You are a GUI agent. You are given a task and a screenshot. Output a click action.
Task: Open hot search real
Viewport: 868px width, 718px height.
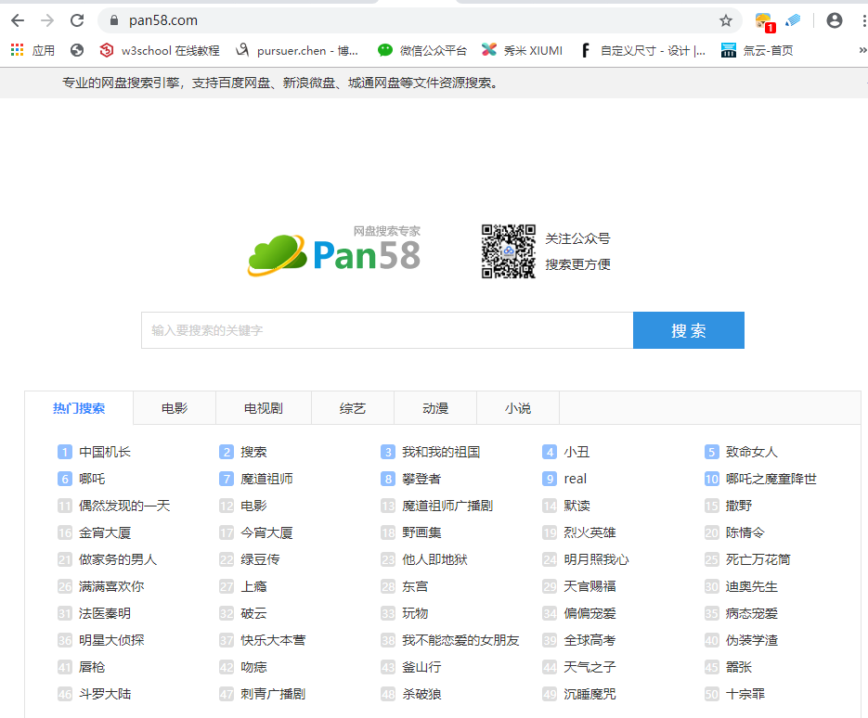(x=576, y=479)
